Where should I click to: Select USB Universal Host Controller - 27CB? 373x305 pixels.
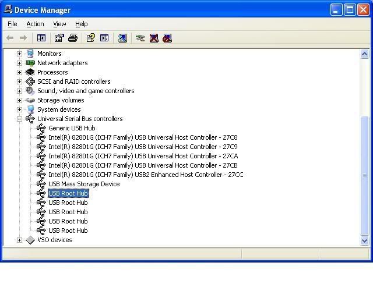pos(143,165)
